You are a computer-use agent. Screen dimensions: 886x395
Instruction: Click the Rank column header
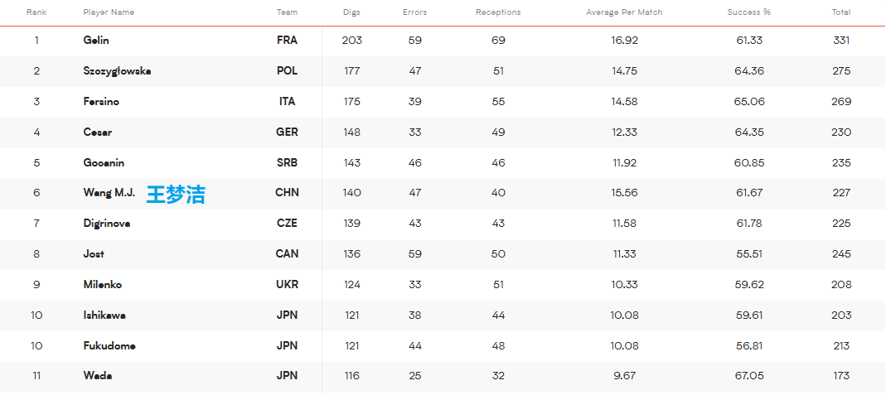coord(36,12)
